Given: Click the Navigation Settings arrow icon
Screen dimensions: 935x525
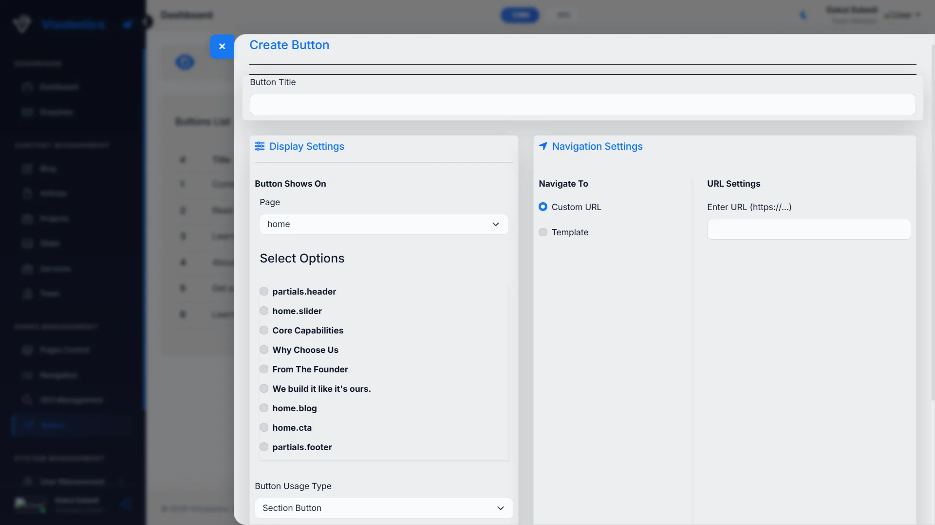Looking at the screenshot, I should [543, 146].
